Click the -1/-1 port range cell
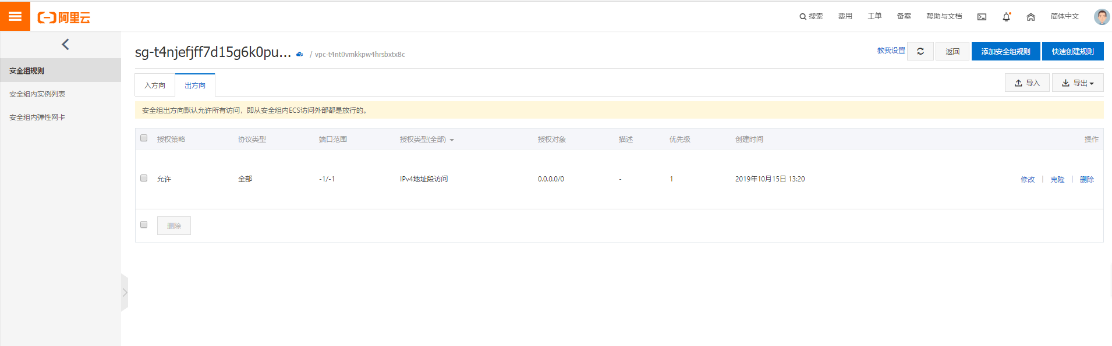 point(327,179)
